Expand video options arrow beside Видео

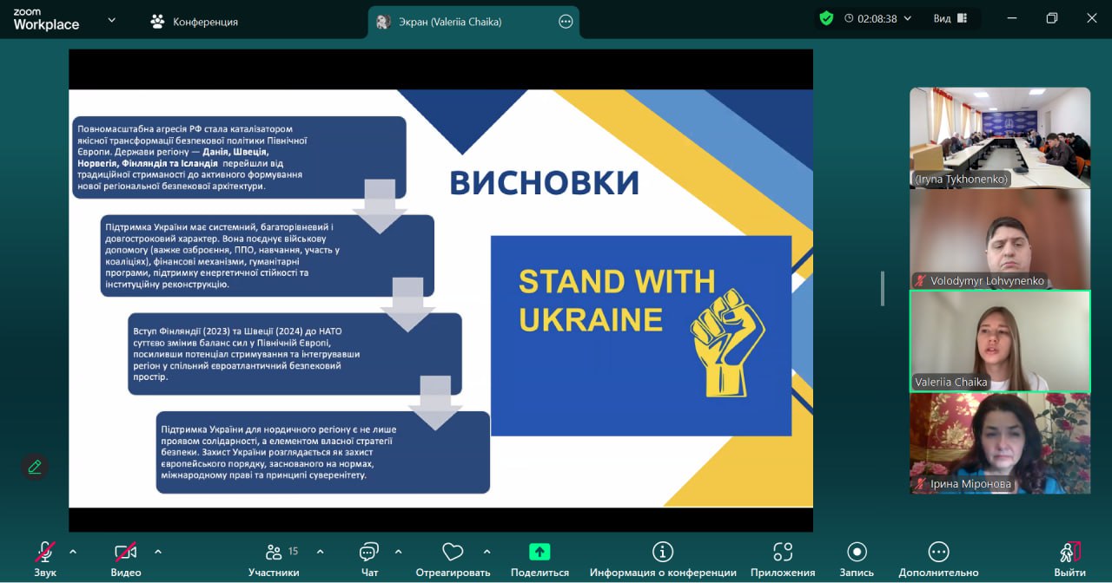158,551
